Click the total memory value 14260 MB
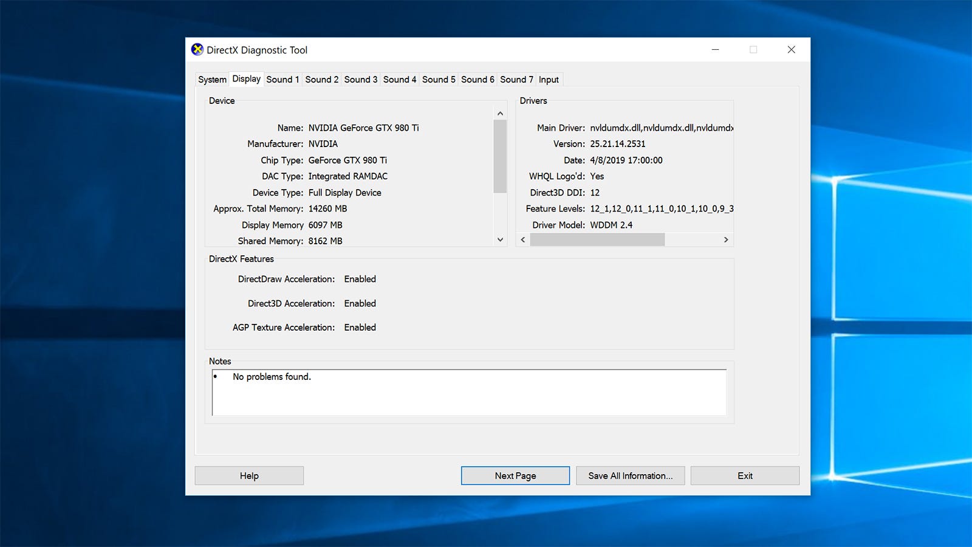The image size is (972, 547). pos(327,208)
